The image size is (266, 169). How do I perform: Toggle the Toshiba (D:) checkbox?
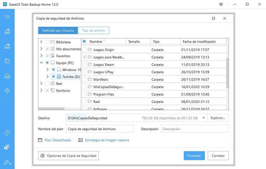click(x=54, y=77)
